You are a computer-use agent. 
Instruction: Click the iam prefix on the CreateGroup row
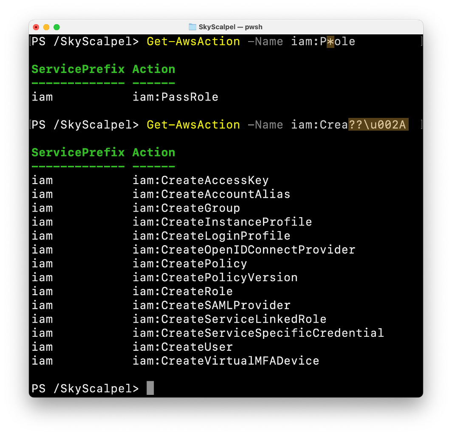(42, 208)
